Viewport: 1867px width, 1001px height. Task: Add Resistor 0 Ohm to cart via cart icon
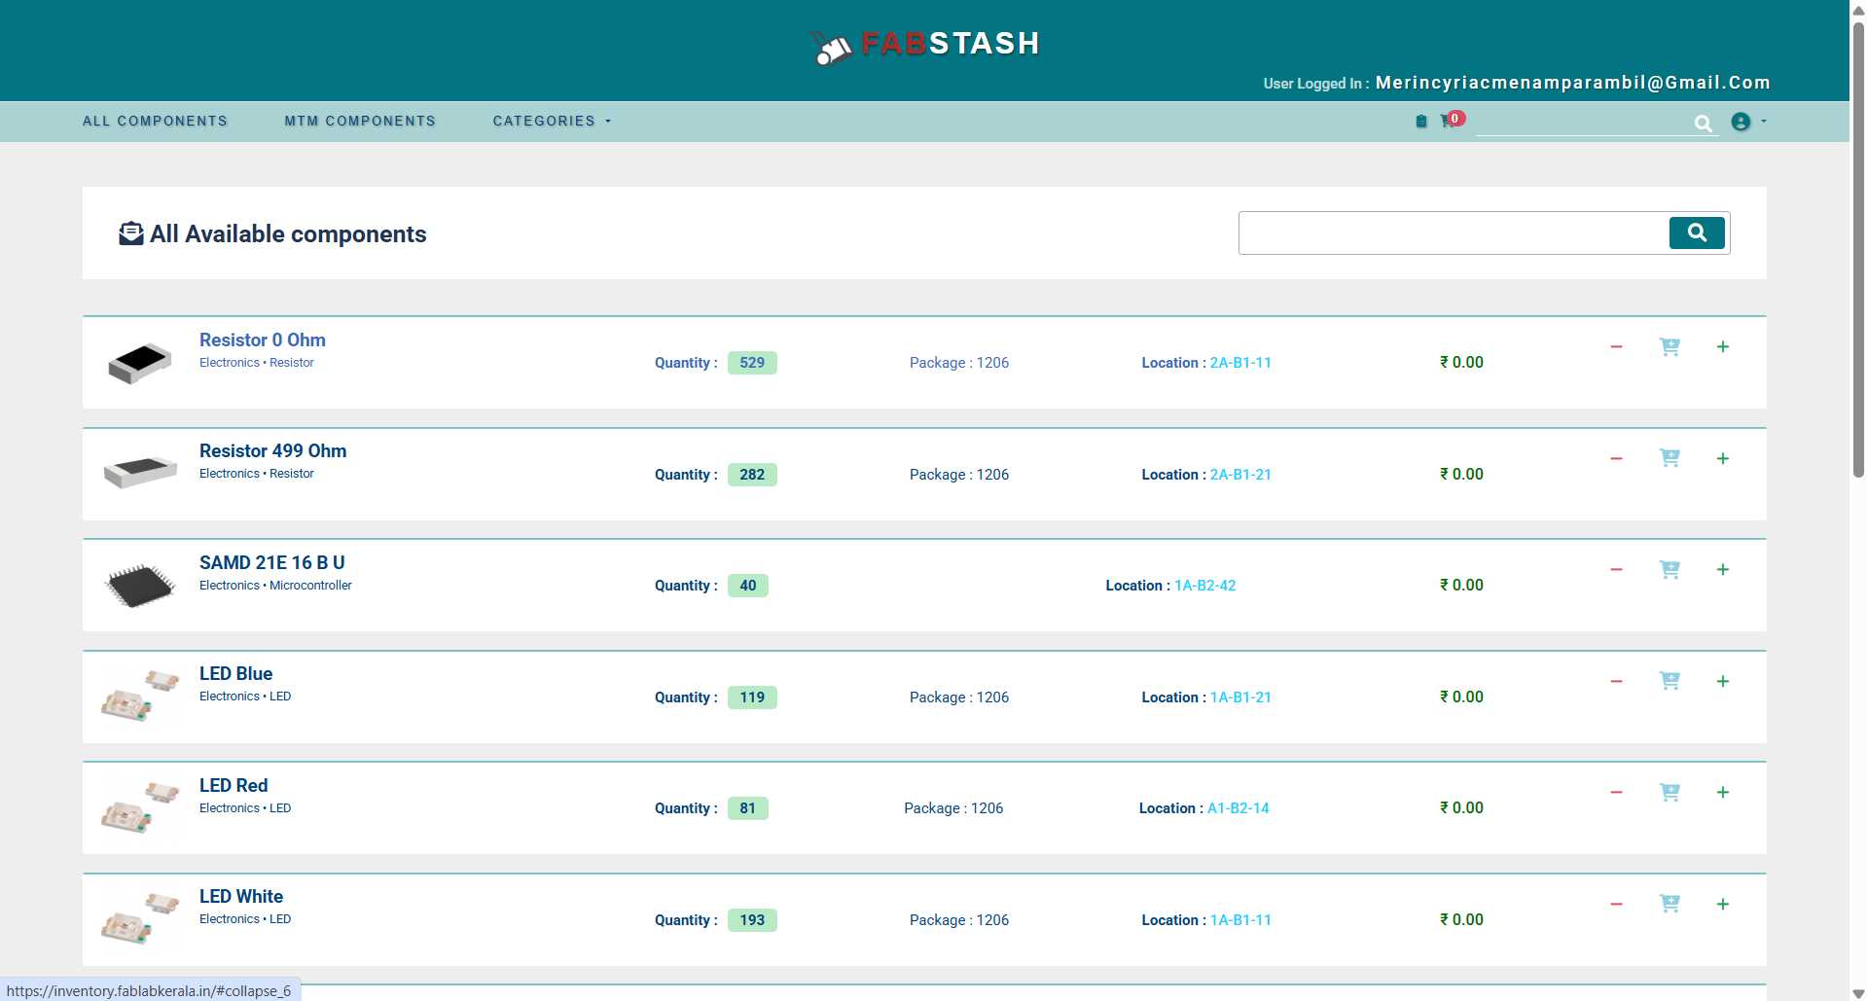coord(1670,346)
